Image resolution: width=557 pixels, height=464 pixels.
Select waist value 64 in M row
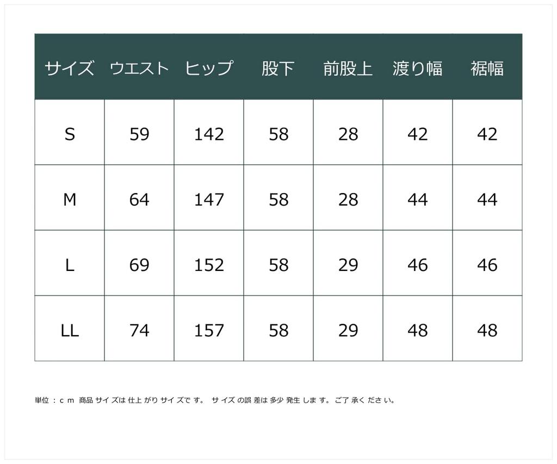click(139, 200)
